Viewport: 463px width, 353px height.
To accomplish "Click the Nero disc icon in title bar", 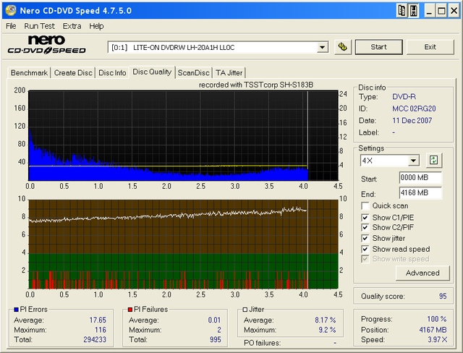I will (x=10, y=10).
